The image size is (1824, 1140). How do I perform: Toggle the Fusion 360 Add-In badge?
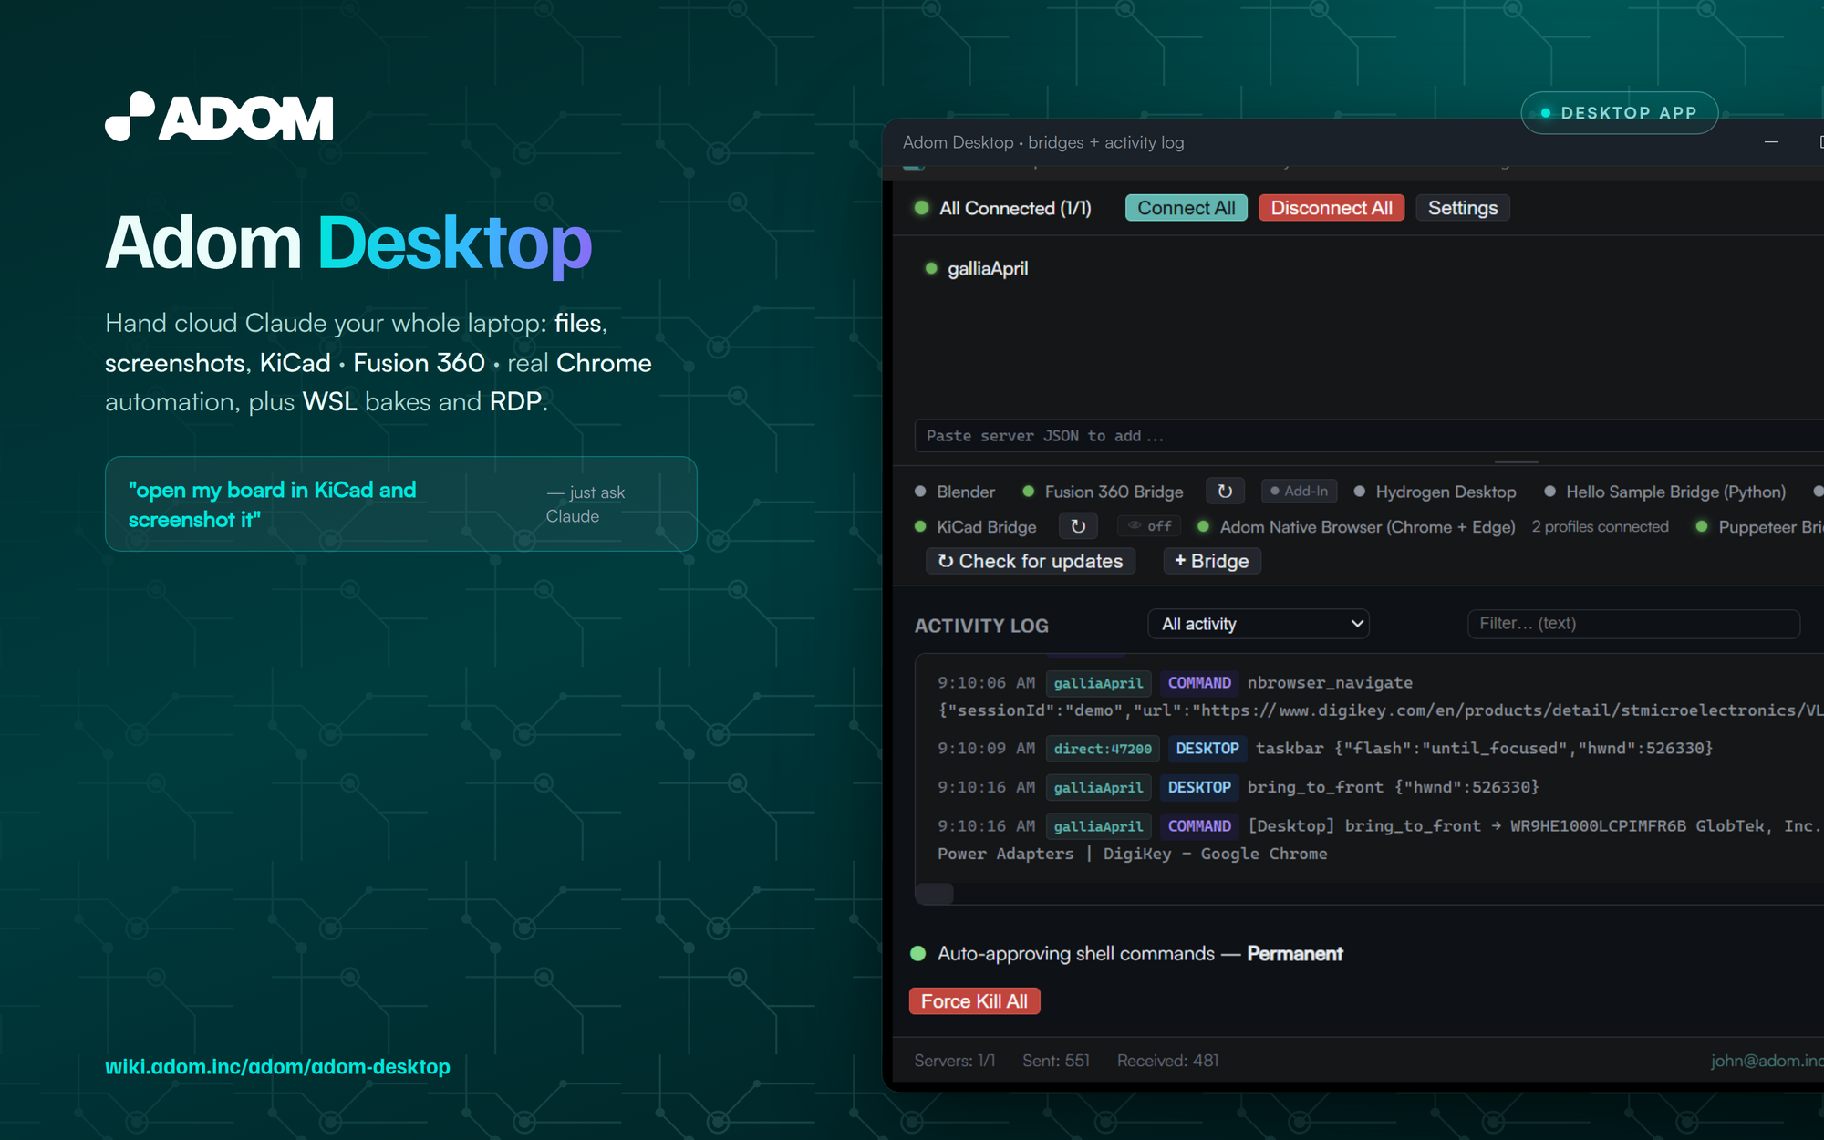(1300, 491)
